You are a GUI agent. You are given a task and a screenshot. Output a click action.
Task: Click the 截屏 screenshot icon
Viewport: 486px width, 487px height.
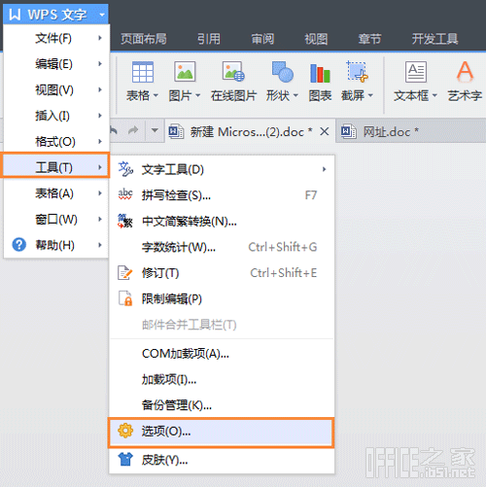coord(357,71)
